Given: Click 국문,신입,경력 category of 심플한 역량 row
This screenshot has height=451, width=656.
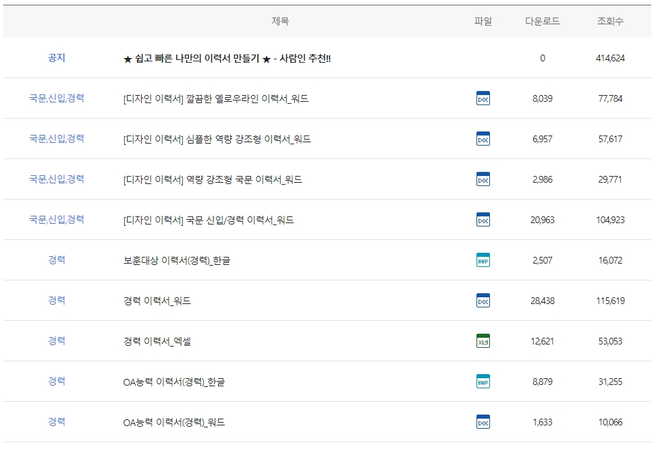Looking at the screenshot, I should [x=57, y=139].
